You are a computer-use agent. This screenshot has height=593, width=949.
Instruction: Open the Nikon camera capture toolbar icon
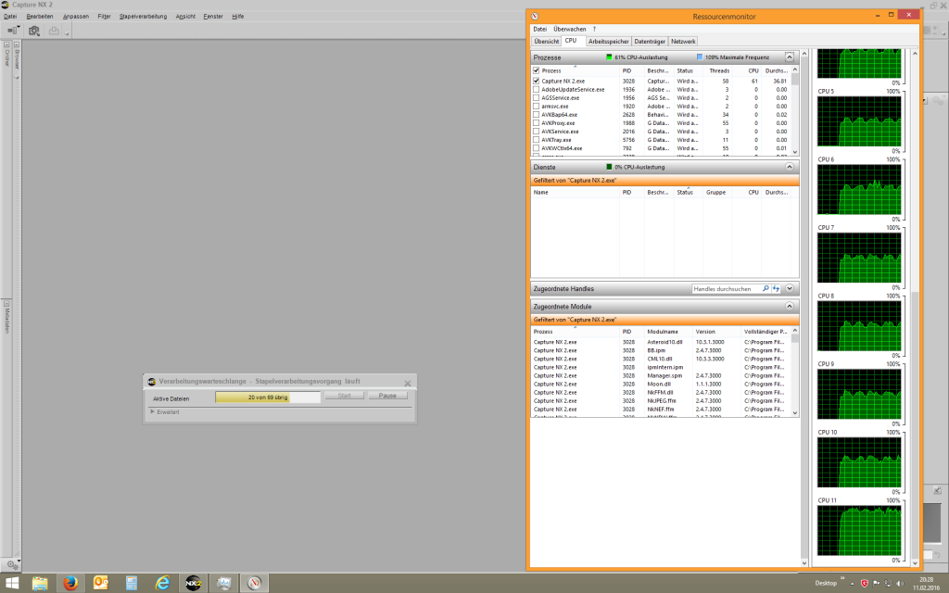tap(34, 31)
